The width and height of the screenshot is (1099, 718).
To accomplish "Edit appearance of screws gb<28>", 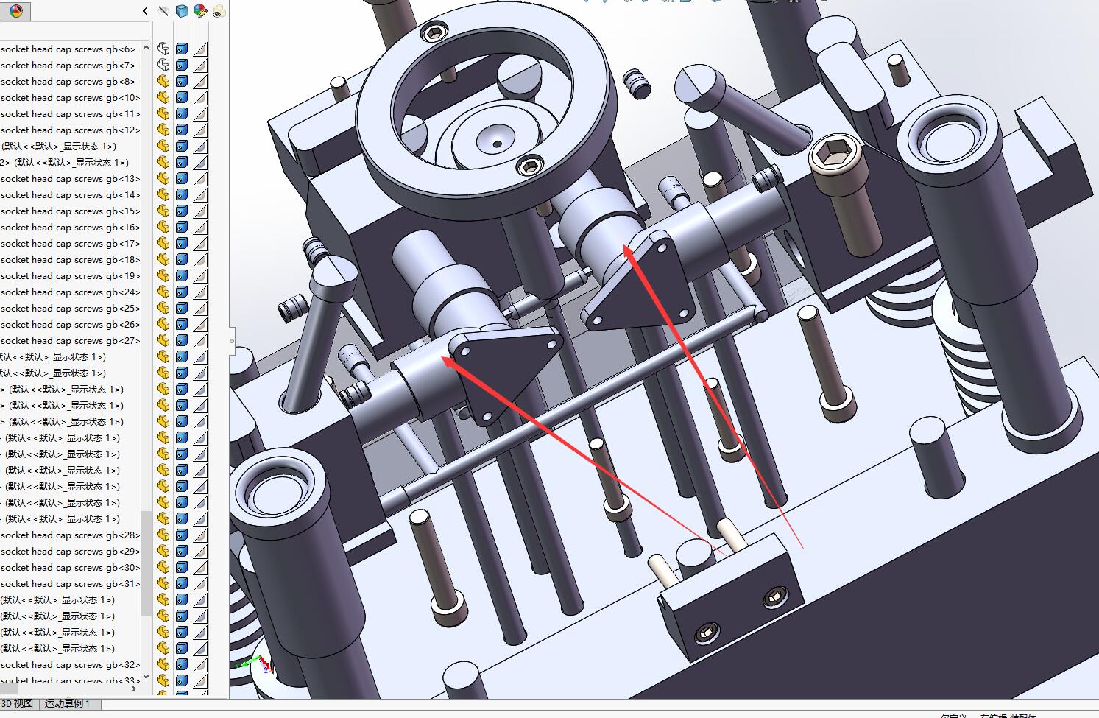I will 200,535.
